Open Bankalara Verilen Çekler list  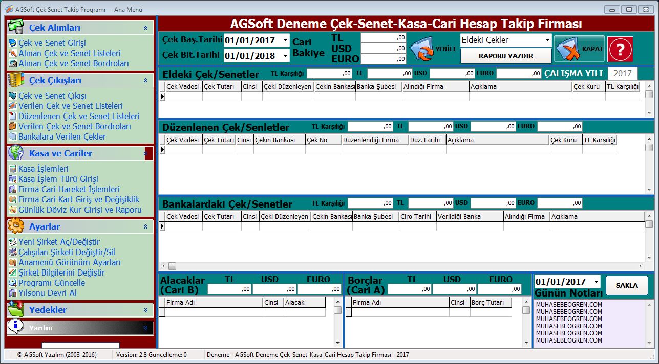click(x=62, y=137)
